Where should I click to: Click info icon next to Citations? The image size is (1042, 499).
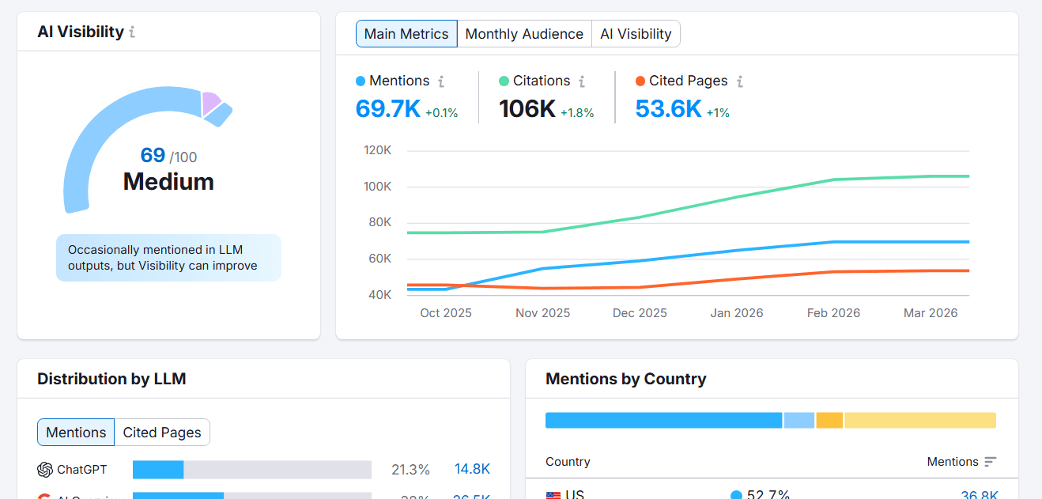(x=582, y=81)
